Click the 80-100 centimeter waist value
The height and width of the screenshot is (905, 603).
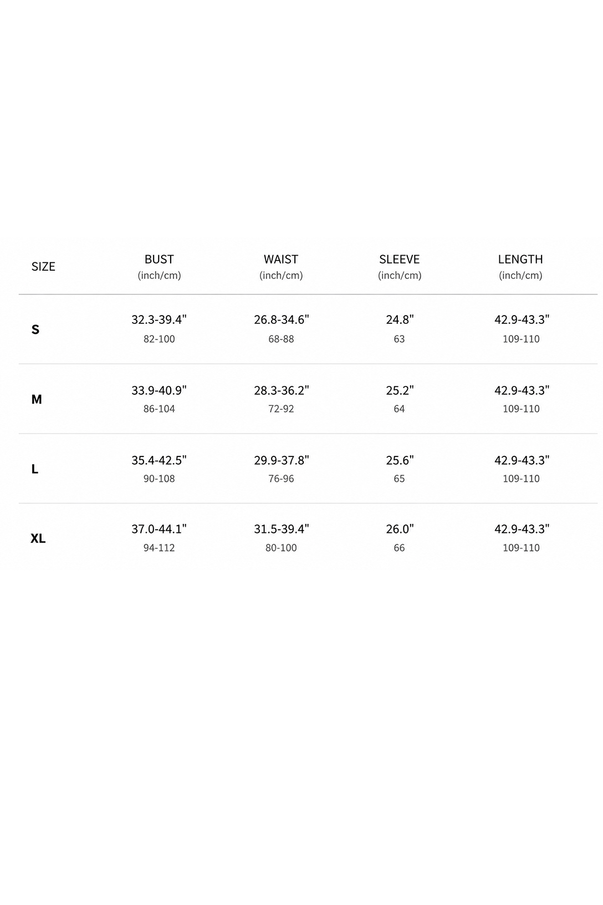[x=281, y=548]
